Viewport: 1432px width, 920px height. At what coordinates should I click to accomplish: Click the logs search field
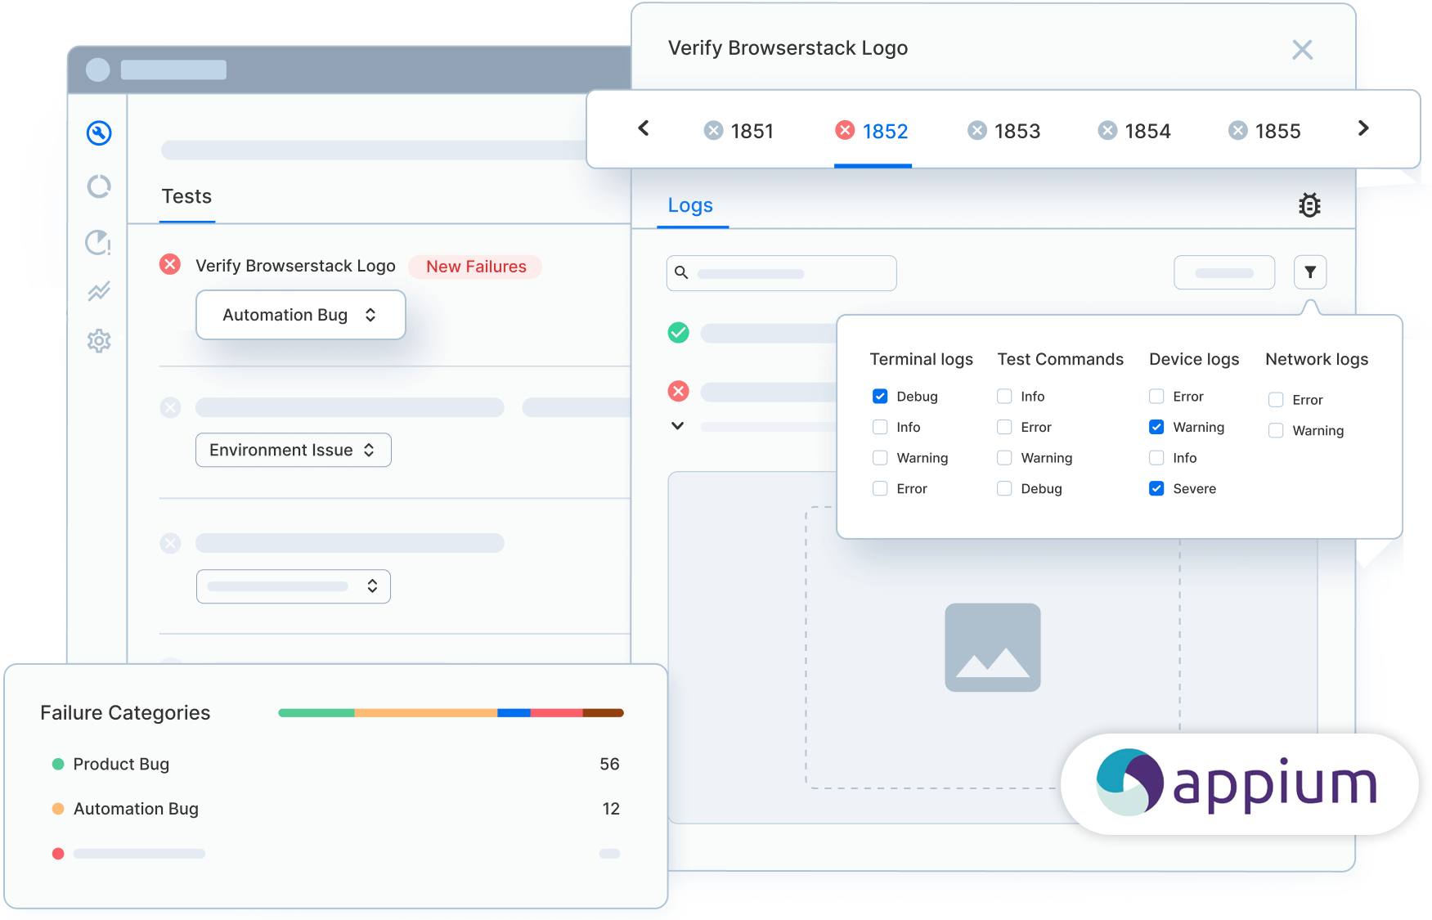point(782,273)
